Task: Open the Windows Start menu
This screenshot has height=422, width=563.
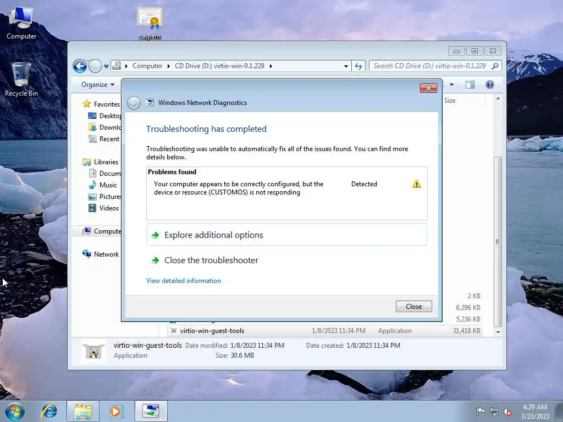Action: coord(14,411)
